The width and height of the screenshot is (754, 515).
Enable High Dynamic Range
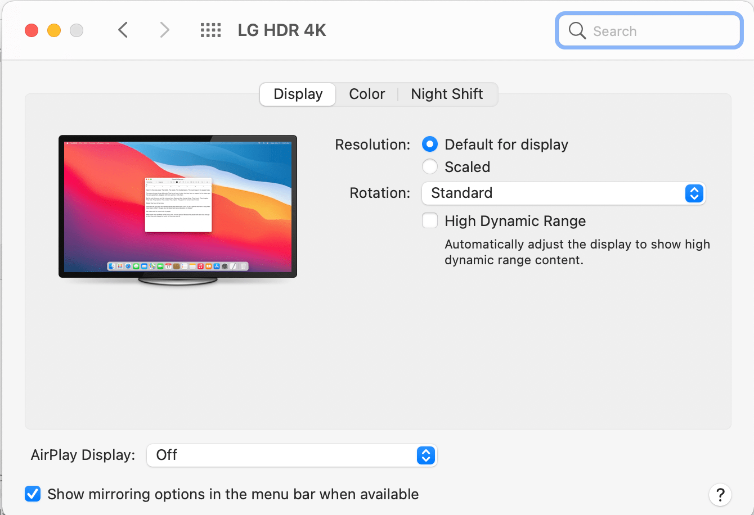tap(430, 220)
